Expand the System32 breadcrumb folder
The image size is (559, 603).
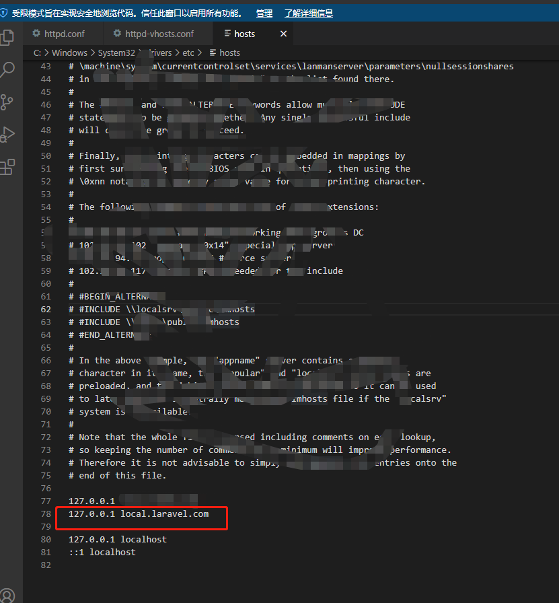point(116,52)
